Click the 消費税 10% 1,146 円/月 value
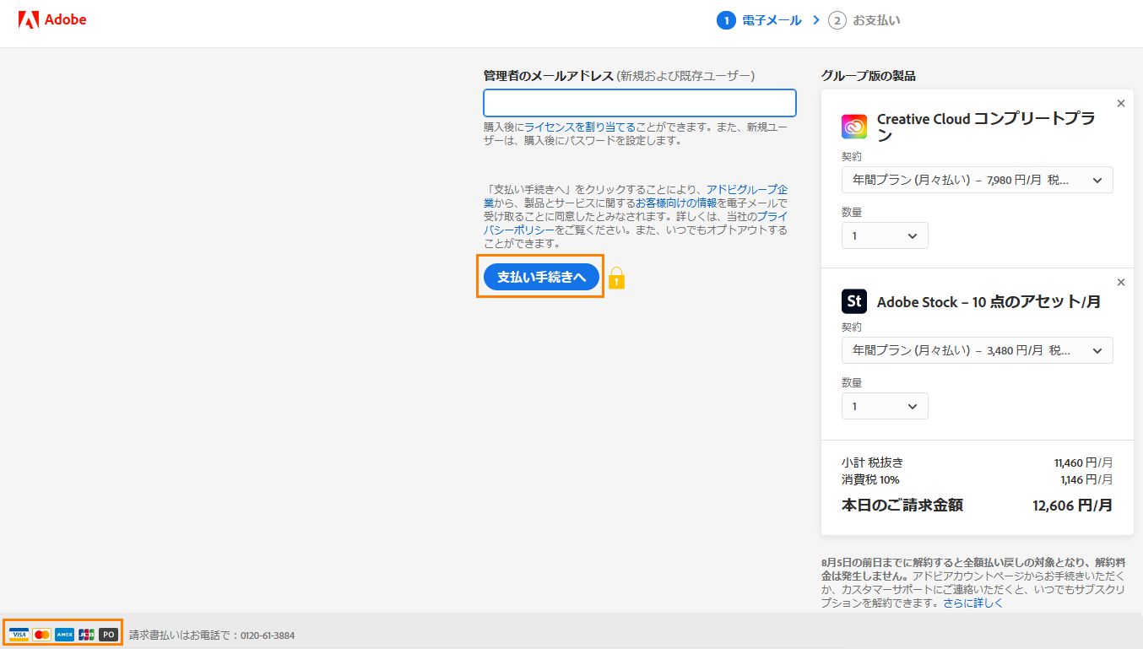Viewport: 1143px width, 649px height. (x=1086, y=479)
